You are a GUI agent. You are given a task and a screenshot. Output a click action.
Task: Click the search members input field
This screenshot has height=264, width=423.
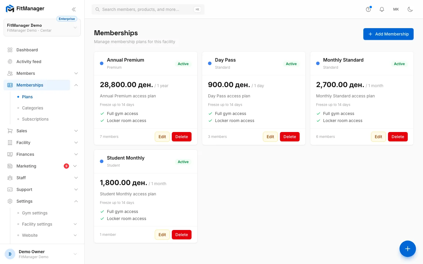[148, 9]
